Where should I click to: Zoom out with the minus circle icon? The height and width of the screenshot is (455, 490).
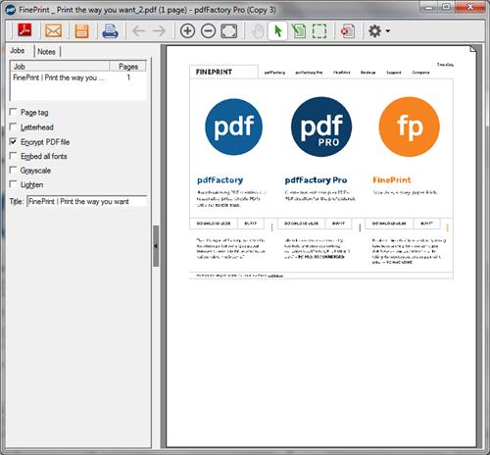tap(208, 31)
